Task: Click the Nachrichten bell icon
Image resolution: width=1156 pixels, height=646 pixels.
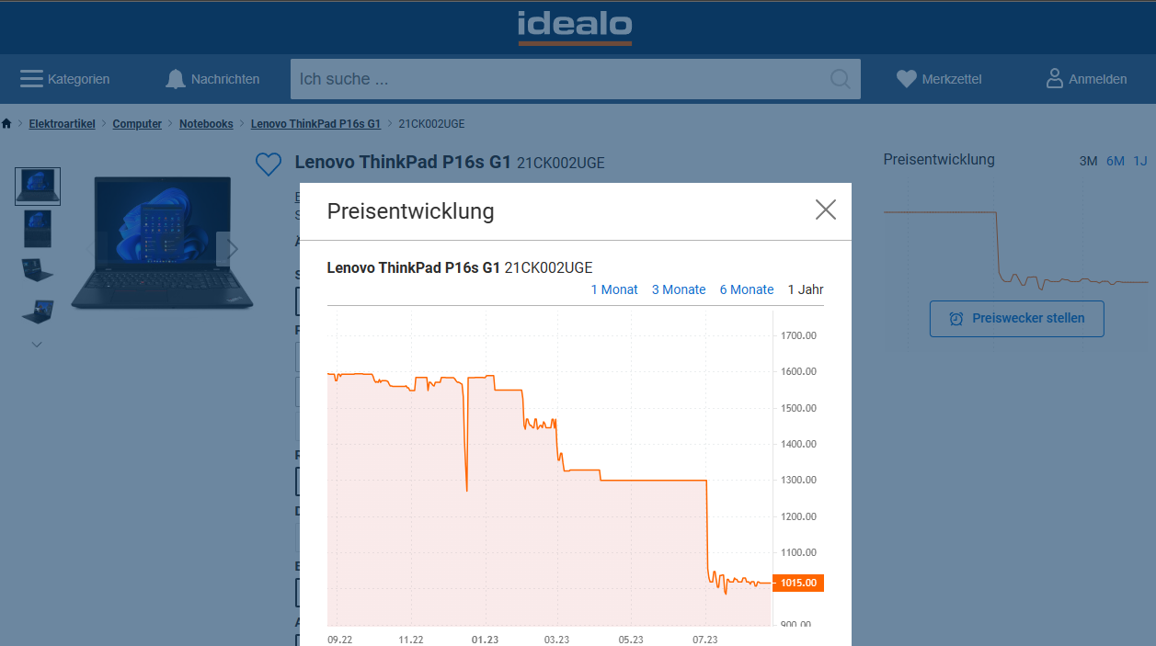Action: click(175, 79)
